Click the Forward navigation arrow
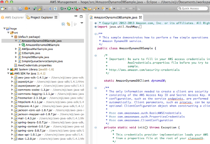The width and height of the screenshot is (210, 144). [131, 9]
